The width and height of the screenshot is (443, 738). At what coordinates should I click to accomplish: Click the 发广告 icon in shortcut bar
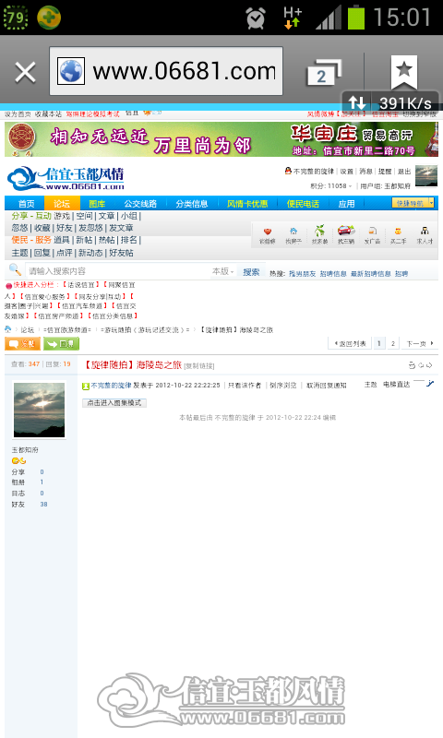(372, 234)
